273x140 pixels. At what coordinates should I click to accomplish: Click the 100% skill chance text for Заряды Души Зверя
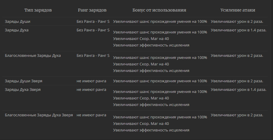(160, 81)
